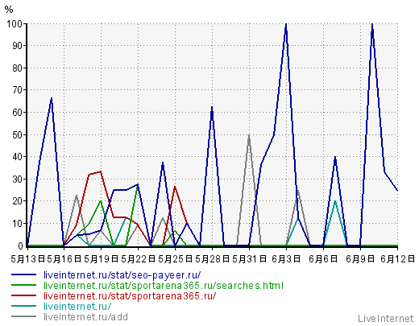Click the 5月28日 date label
Viewport: 419px width, 326px height.
212,259
